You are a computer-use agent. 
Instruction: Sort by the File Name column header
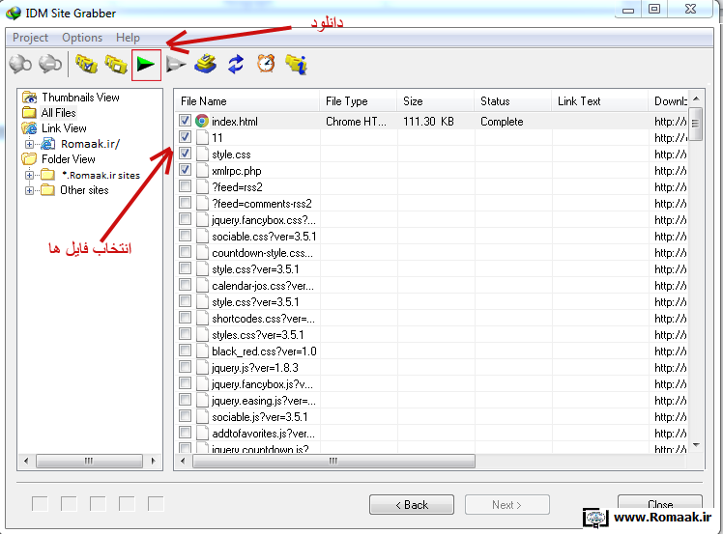[246, 100]
